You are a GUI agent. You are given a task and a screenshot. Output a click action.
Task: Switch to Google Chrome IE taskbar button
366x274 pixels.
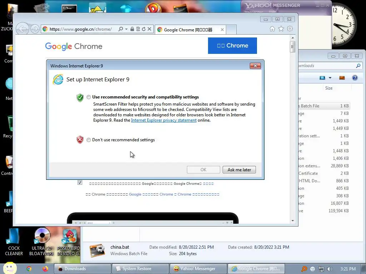[256, 269]
